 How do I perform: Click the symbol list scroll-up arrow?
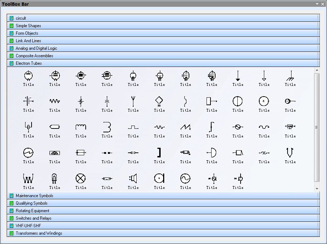317,70
